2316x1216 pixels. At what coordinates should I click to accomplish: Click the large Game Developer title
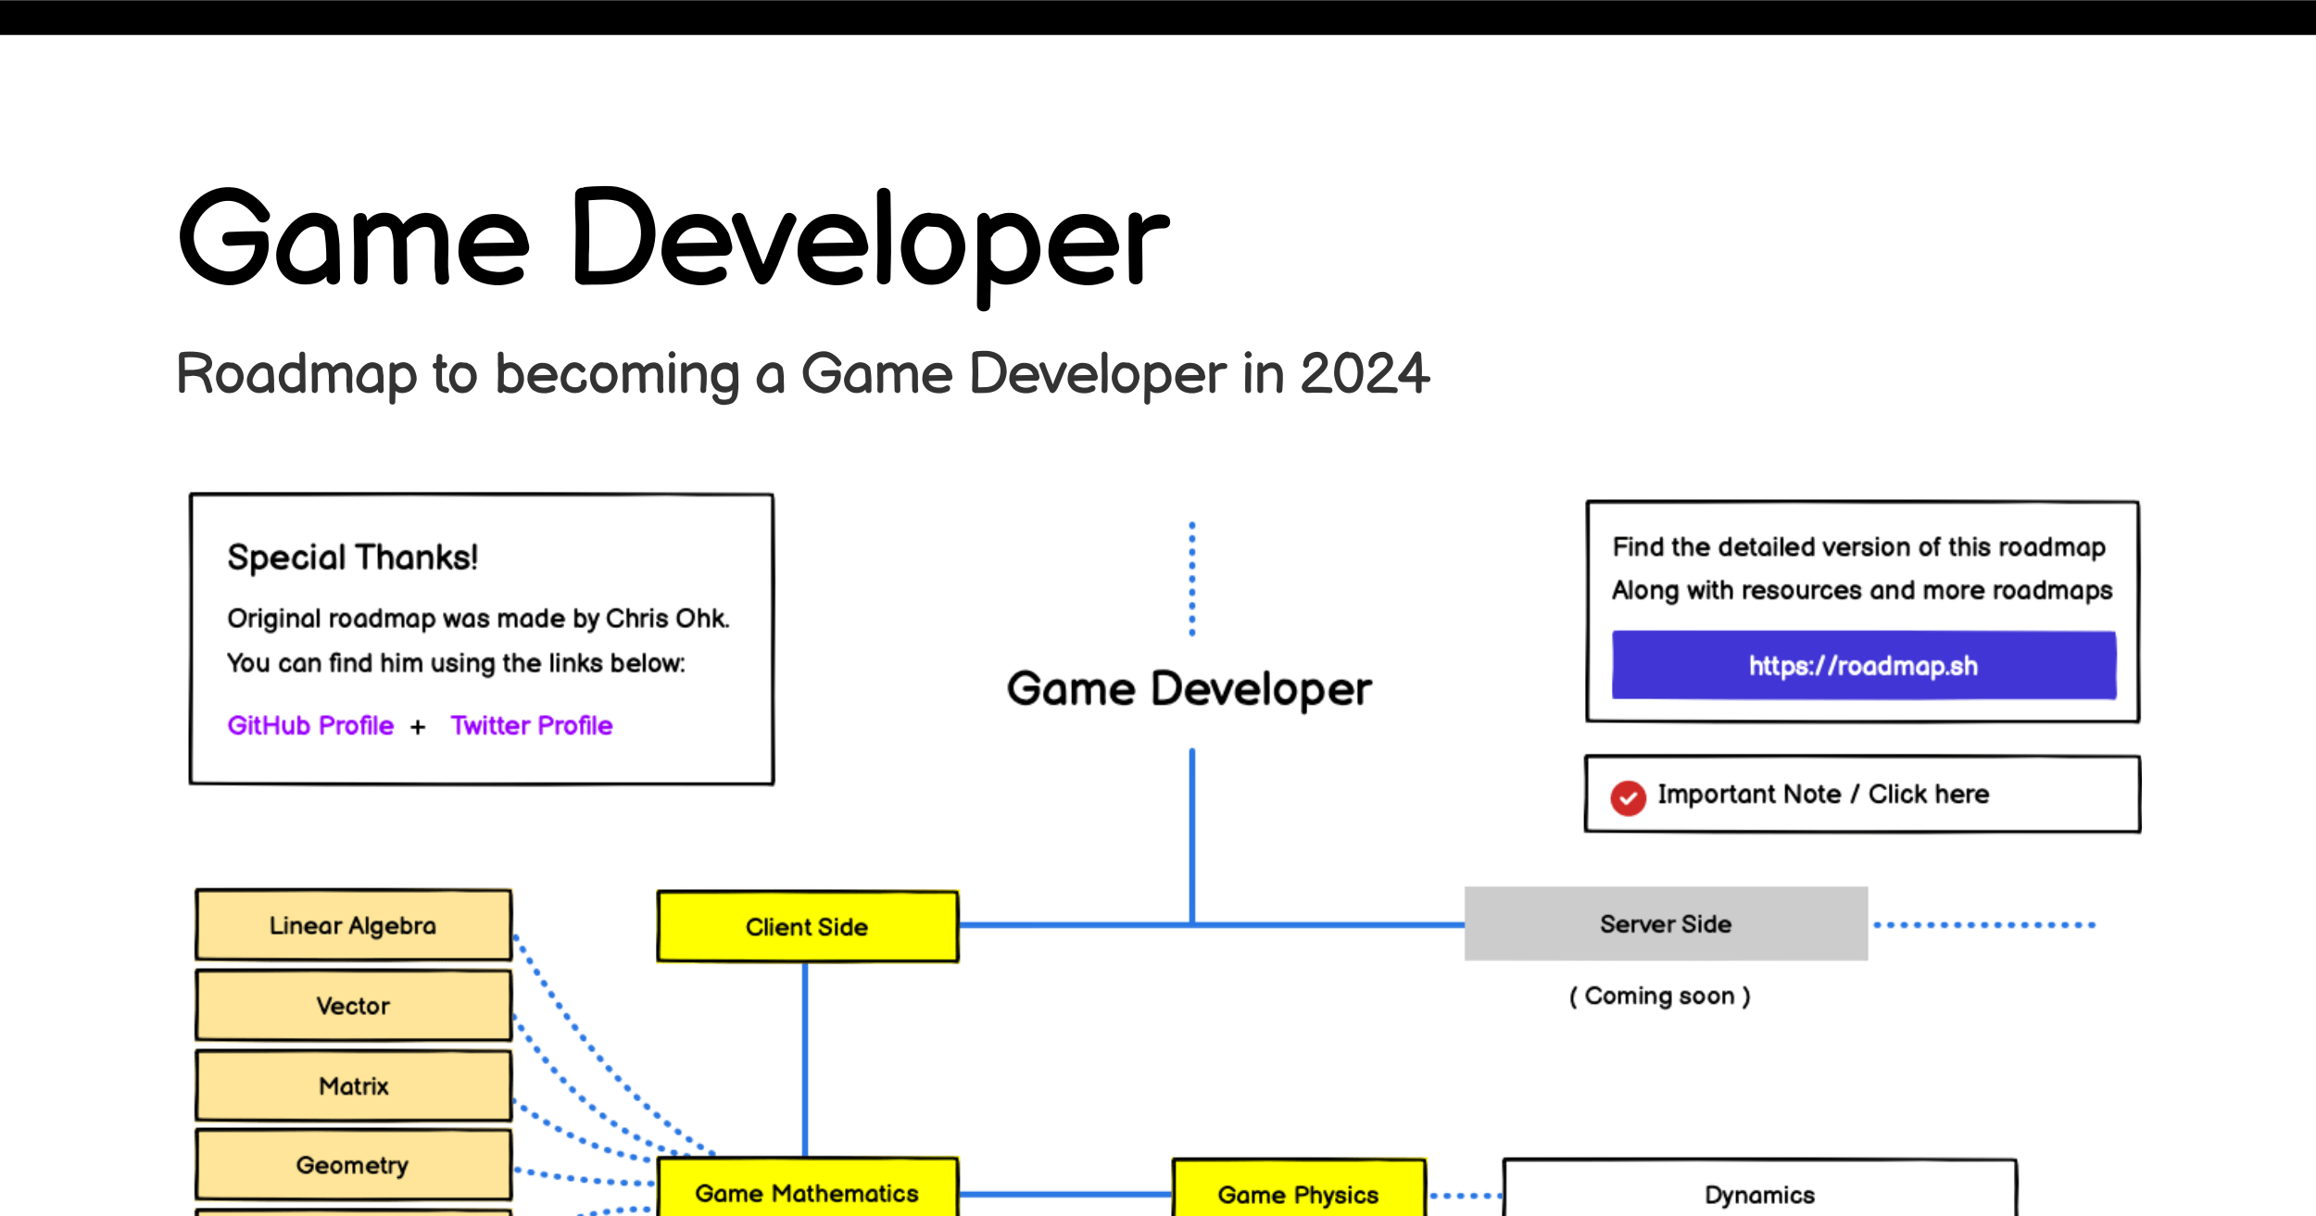673,243
